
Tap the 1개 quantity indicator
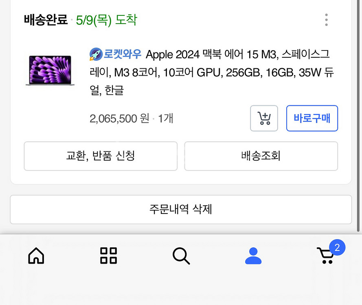166,118
